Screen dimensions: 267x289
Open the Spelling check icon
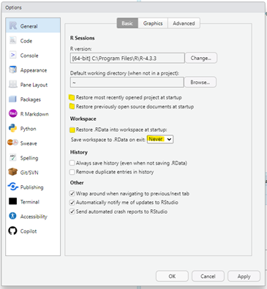coord(12,157)
